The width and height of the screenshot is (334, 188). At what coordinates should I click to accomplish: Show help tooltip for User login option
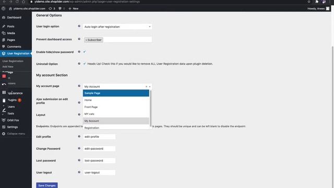point(79,26)
